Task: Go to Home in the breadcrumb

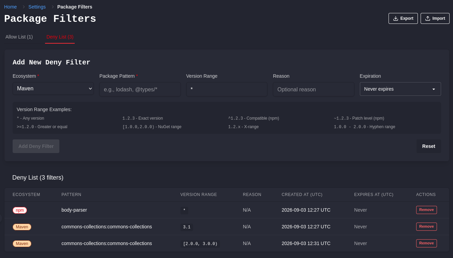Action: coord(10,7)
